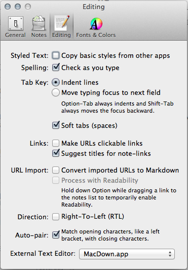Select the Editing pencil icon pane
This screenshot has width=188, height=270.
pyautogui.click(x=62, y=23)
